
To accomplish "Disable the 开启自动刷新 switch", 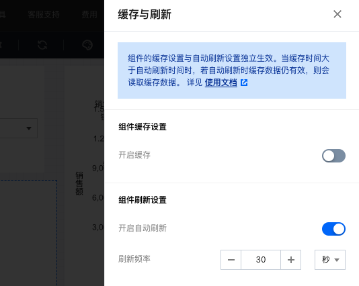I will point(333,229).
